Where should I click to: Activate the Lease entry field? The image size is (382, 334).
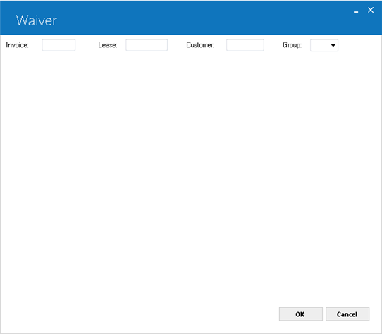tap(147, 45)
